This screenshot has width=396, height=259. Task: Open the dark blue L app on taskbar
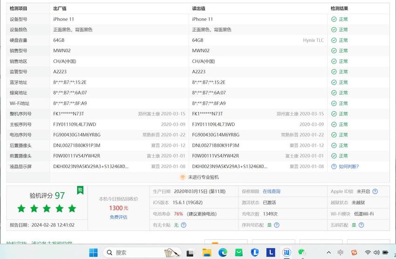tap(271, 252)
